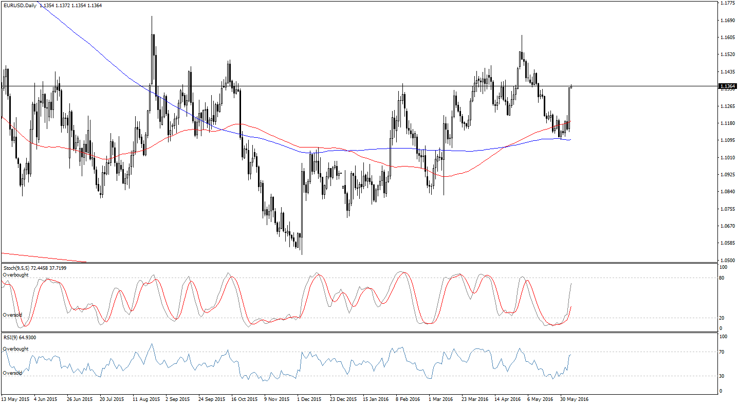Click the 16 Oct 2015 date label
Image resolution: width=738 pixels, height=405 pixels.
click(x=244, y=399)
